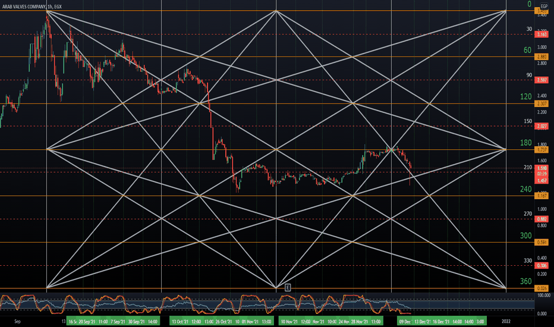Select the 0.026 orange price label

click(x=542, y=288)
